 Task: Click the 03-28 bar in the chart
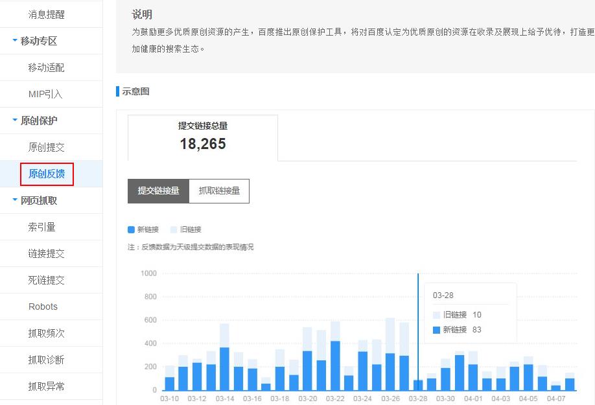click(x=418, y=385)
